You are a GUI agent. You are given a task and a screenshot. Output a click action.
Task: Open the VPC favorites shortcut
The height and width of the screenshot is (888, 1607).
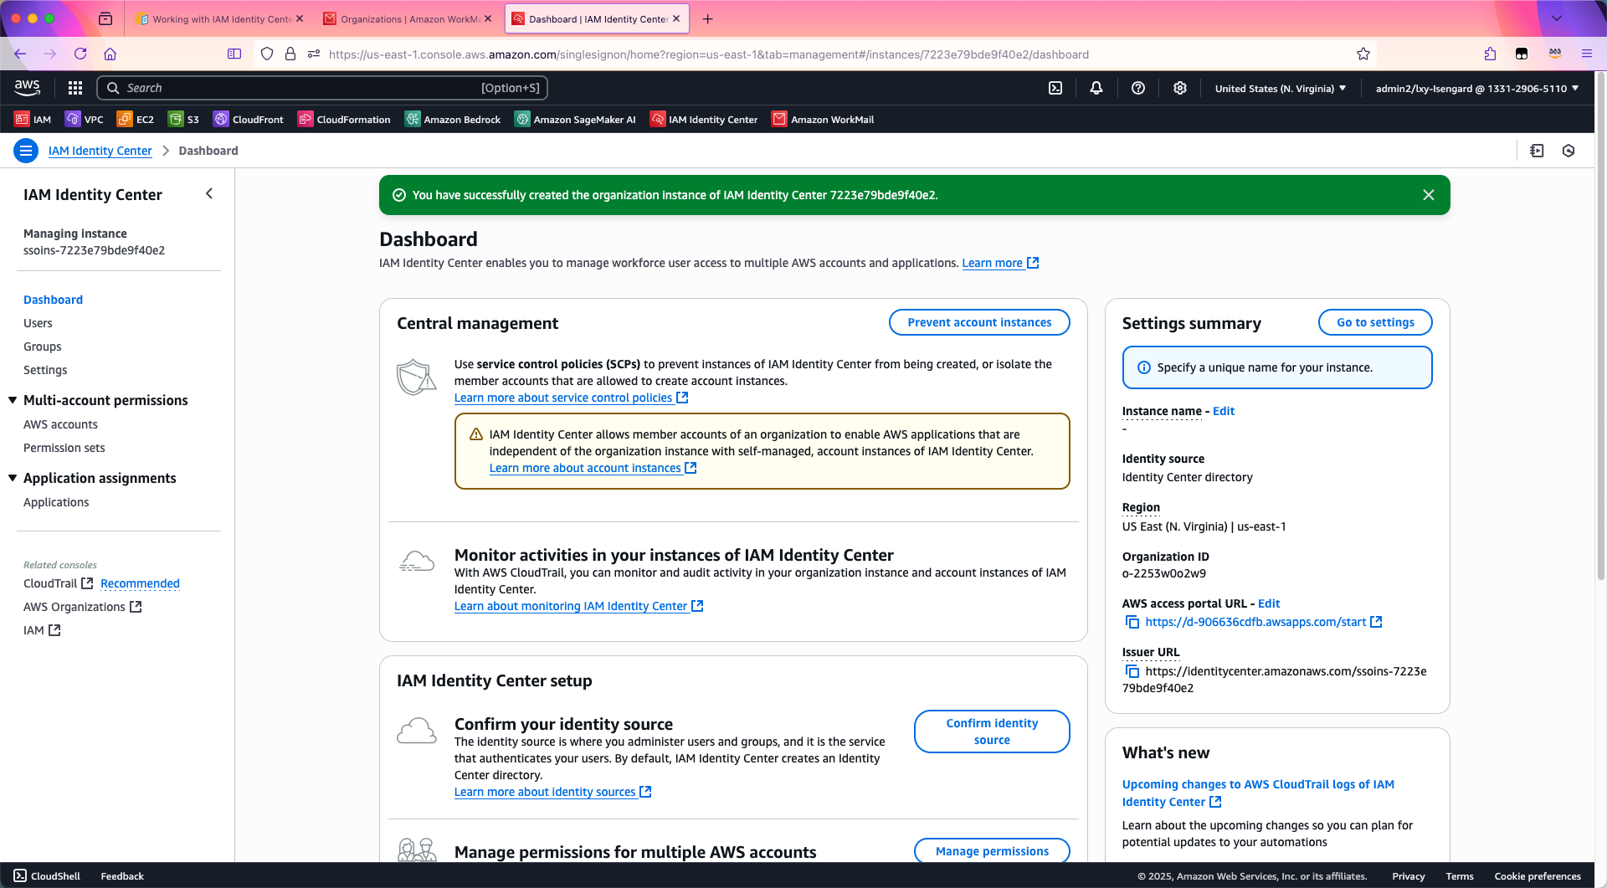(85, 120)
